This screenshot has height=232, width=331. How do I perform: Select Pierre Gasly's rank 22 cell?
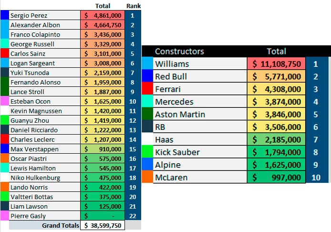(133, 216)
